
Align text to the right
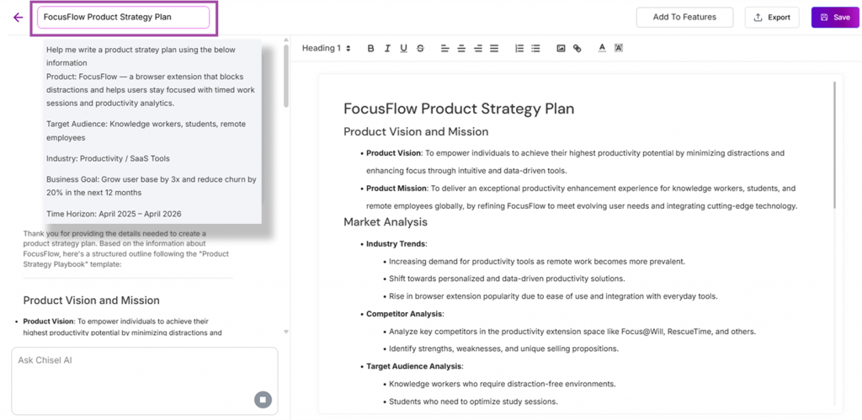pos(478,49)
